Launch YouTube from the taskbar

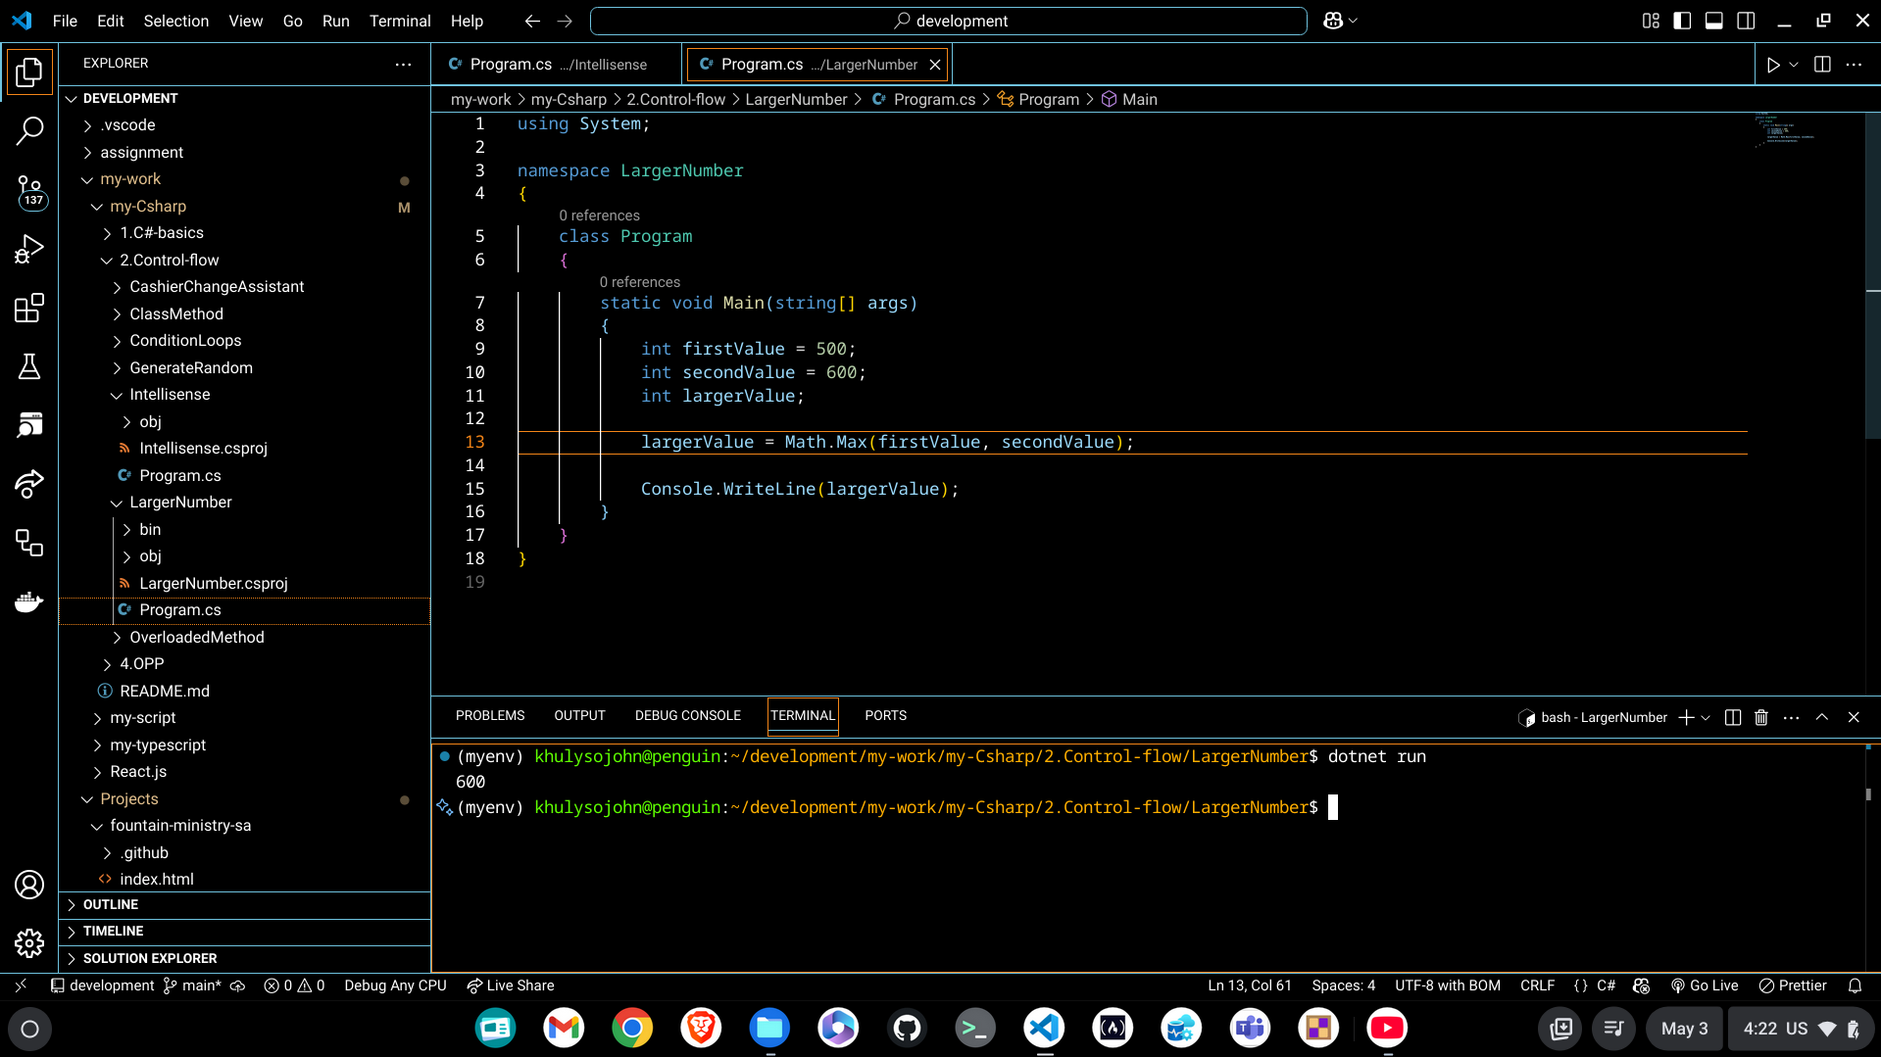[x=1387, y=1029]
